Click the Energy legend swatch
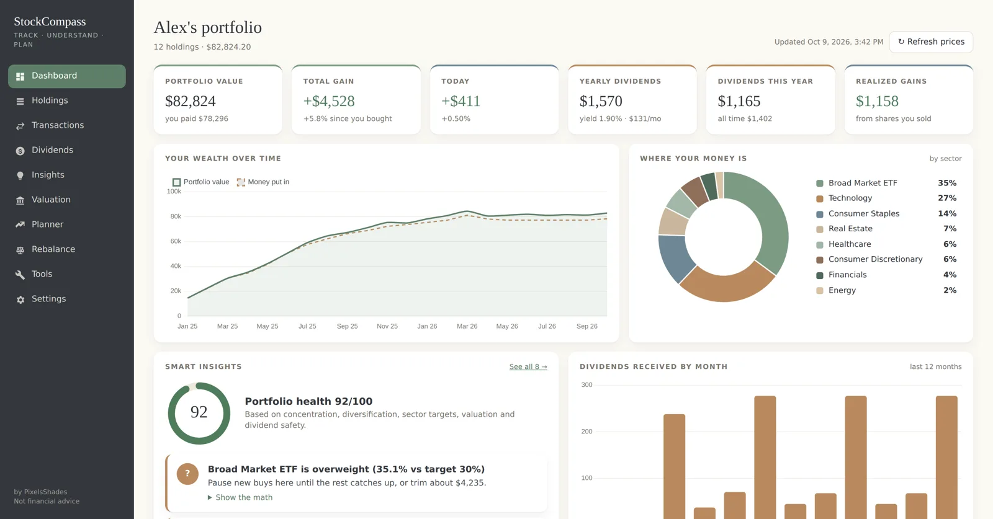This screenshot has width=993, height=519. coord(820,291)
